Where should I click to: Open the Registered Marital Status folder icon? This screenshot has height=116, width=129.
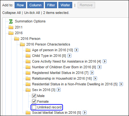tap(28, 73)
